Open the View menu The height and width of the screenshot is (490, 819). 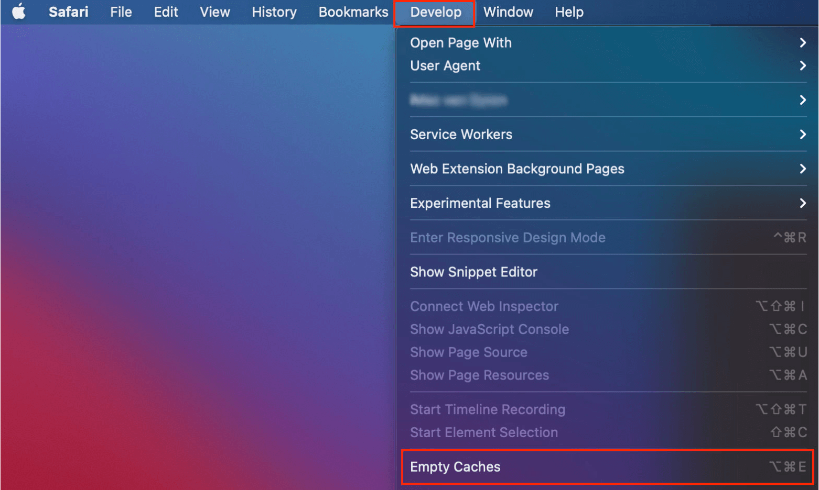[x=214, y=12]
